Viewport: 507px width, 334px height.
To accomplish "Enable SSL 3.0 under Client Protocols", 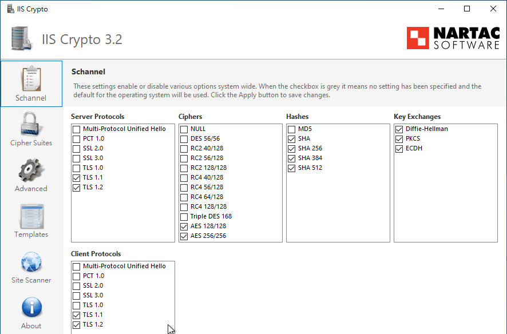I will click(x=77, y=296).
